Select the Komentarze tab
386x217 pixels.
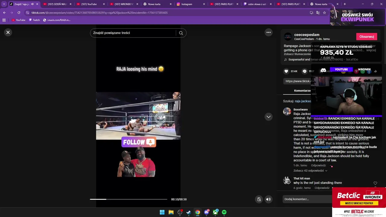point(302,90)
